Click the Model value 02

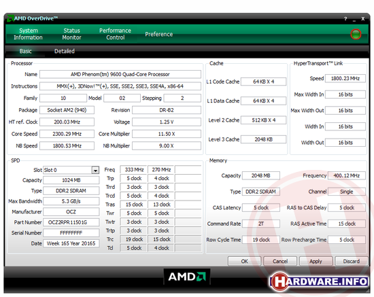pos(122,98)
